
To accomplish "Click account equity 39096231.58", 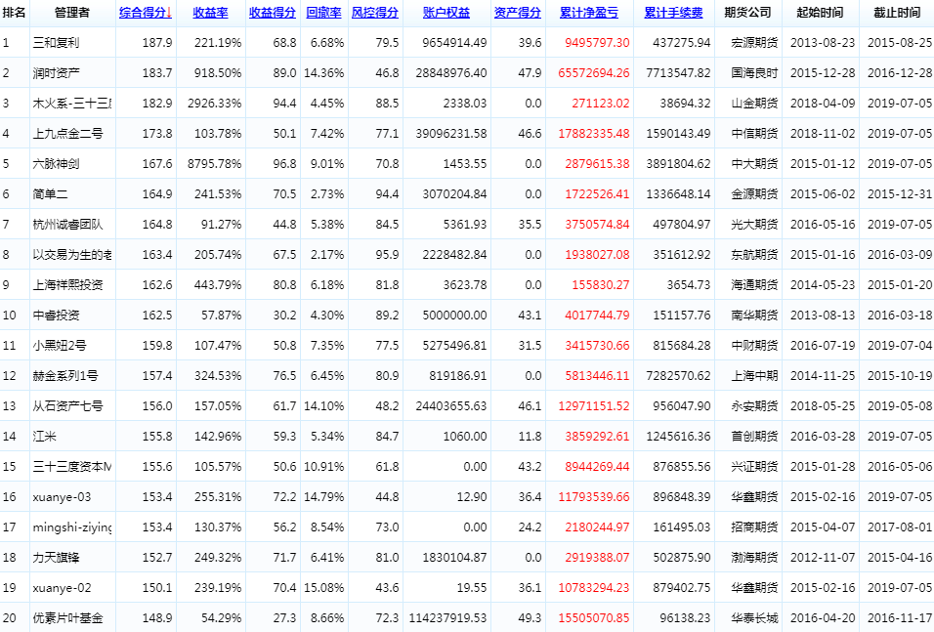I will click(451, 134).
